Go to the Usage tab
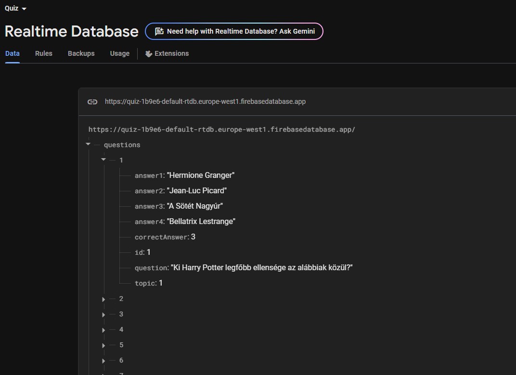This screenshot has height=375, width=516. pyautogui.click(x=119, y=53)
